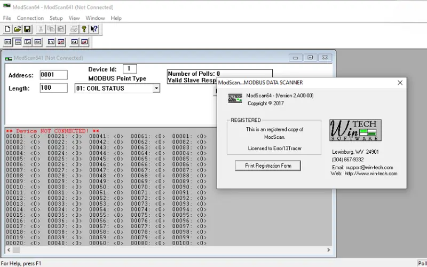
Task: Click coil entry 00001 value
Action: 35,136
